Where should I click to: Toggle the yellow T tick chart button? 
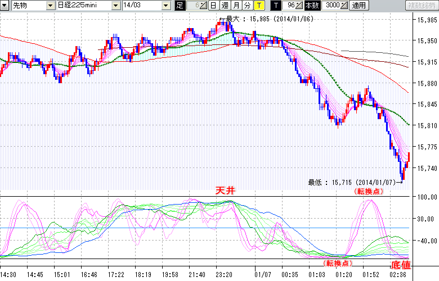point(258,6)
